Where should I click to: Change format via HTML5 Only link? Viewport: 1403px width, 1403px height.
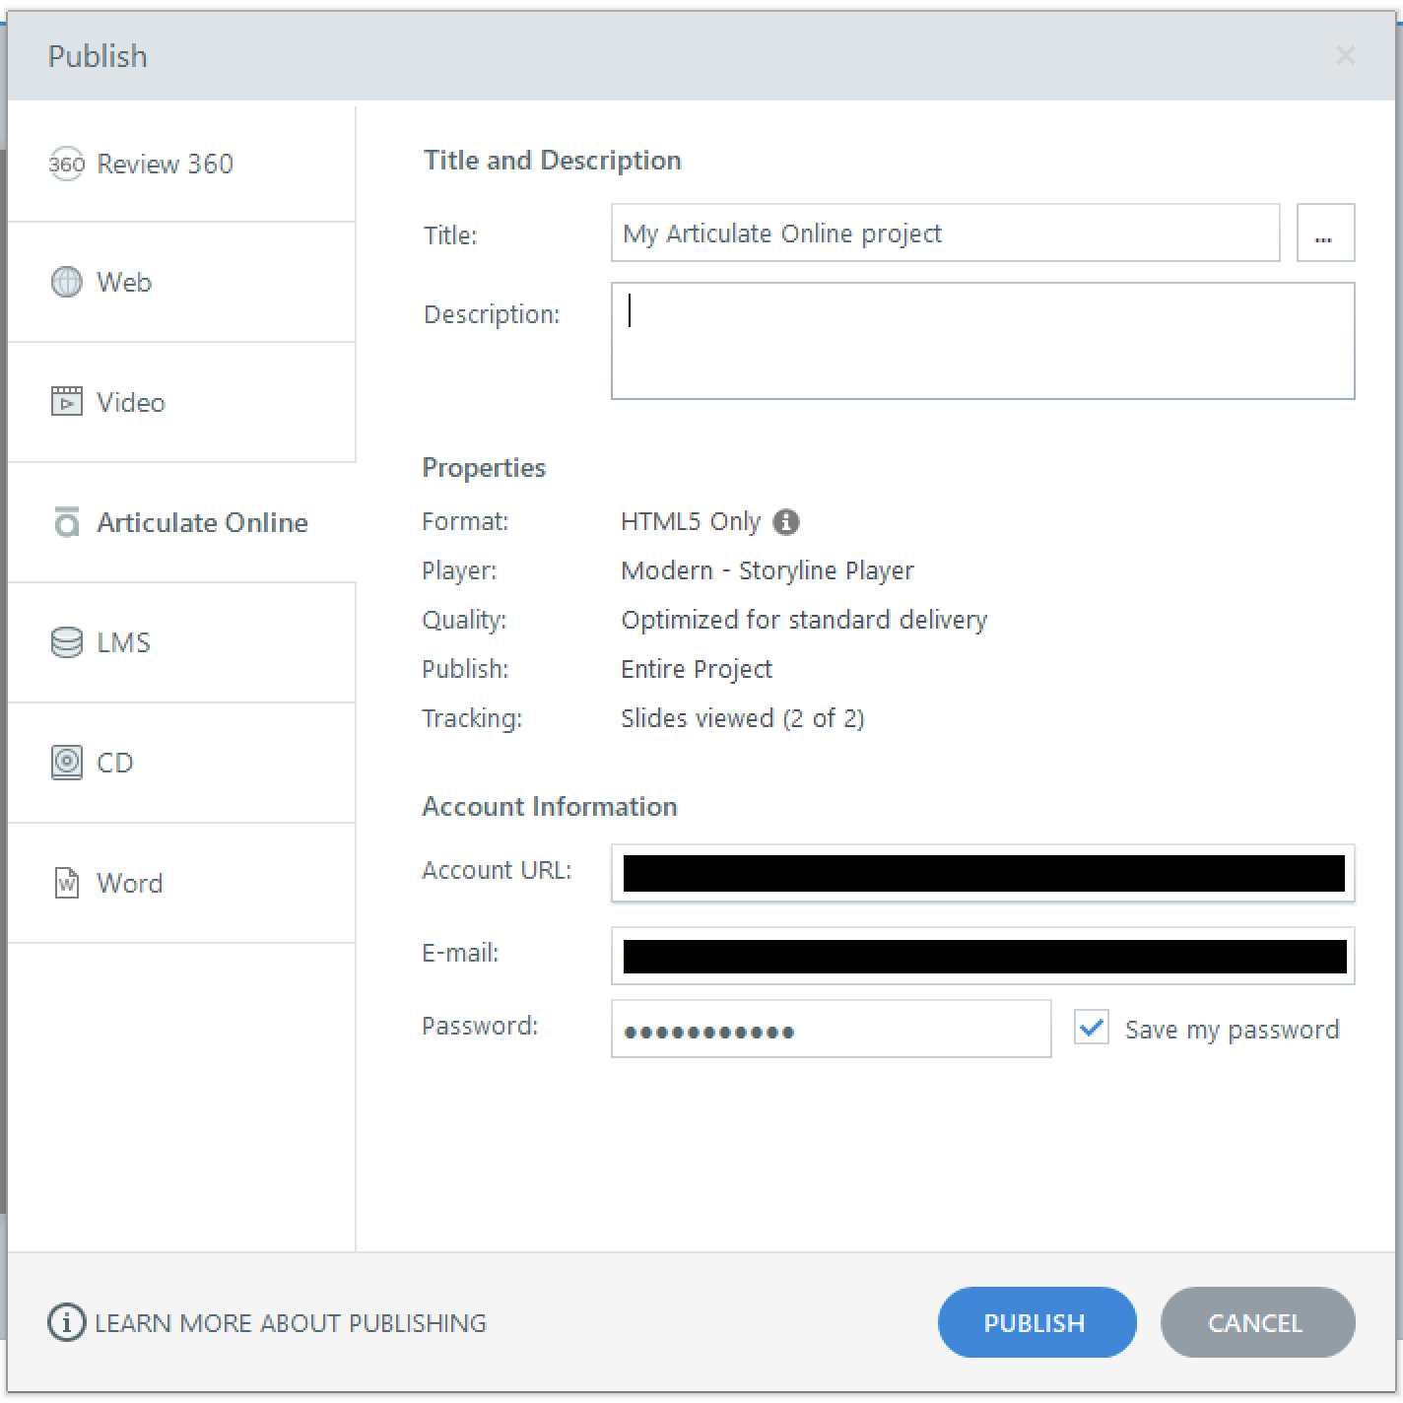tap(691, 521)
